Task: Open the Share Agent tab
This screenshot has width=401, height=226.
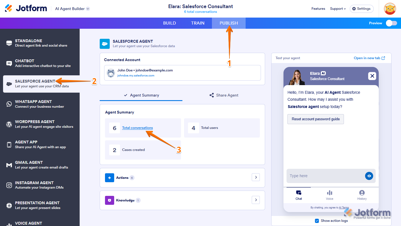Action: pos(224,95)
